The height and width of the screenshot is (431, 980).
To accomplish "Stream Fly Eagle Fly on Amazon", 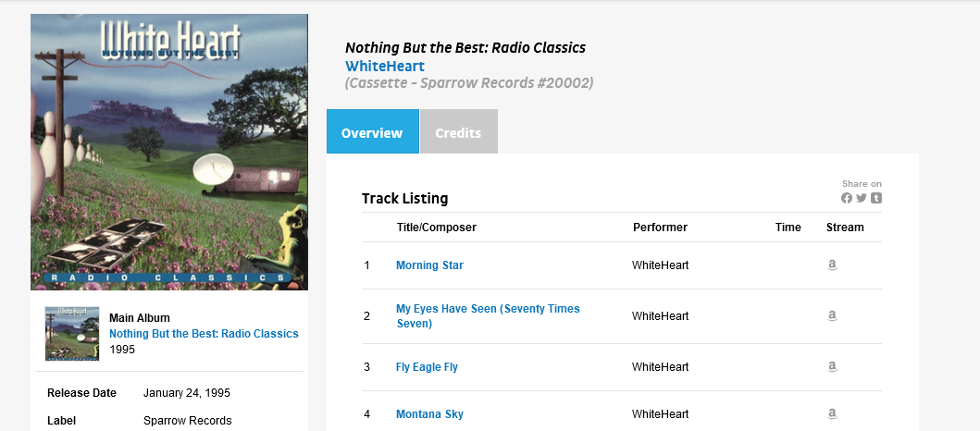I will (832, 367).
